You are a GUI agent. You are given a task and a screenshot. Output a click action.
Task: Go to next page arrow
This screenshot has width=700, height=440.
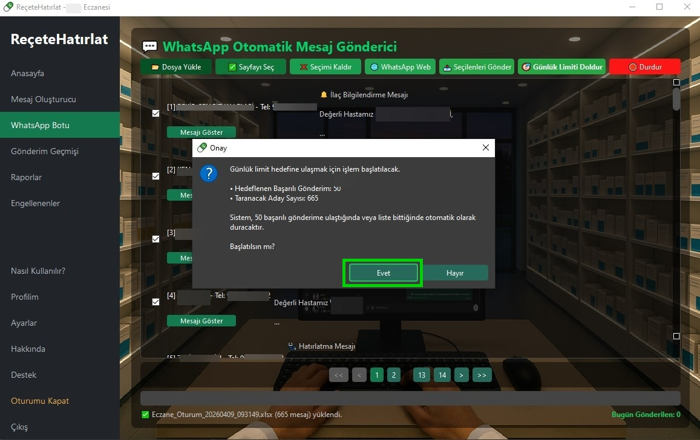pyautogui.click(x=462, y=375)
